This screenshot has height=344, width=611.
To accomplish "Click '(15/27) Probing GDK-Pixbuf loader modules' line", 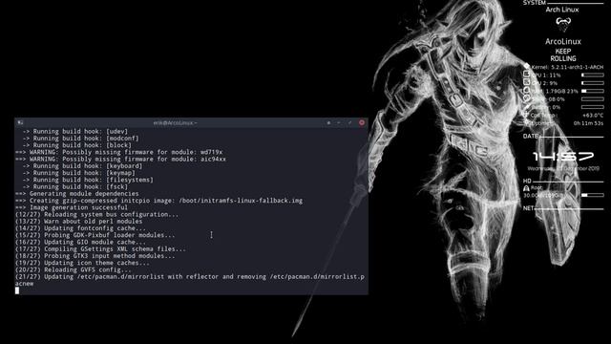I will [x=95, y=235].
